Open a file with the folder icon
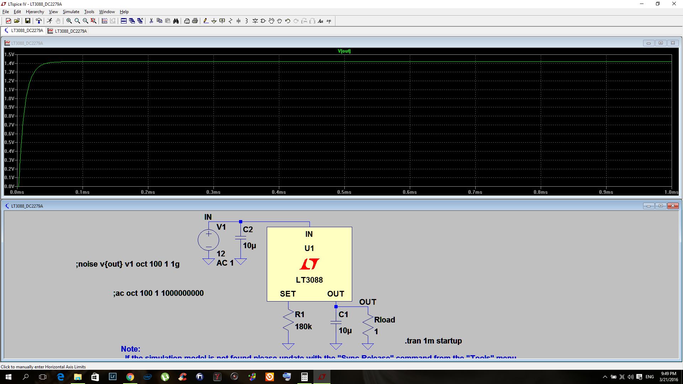 [x=17, y=21]
